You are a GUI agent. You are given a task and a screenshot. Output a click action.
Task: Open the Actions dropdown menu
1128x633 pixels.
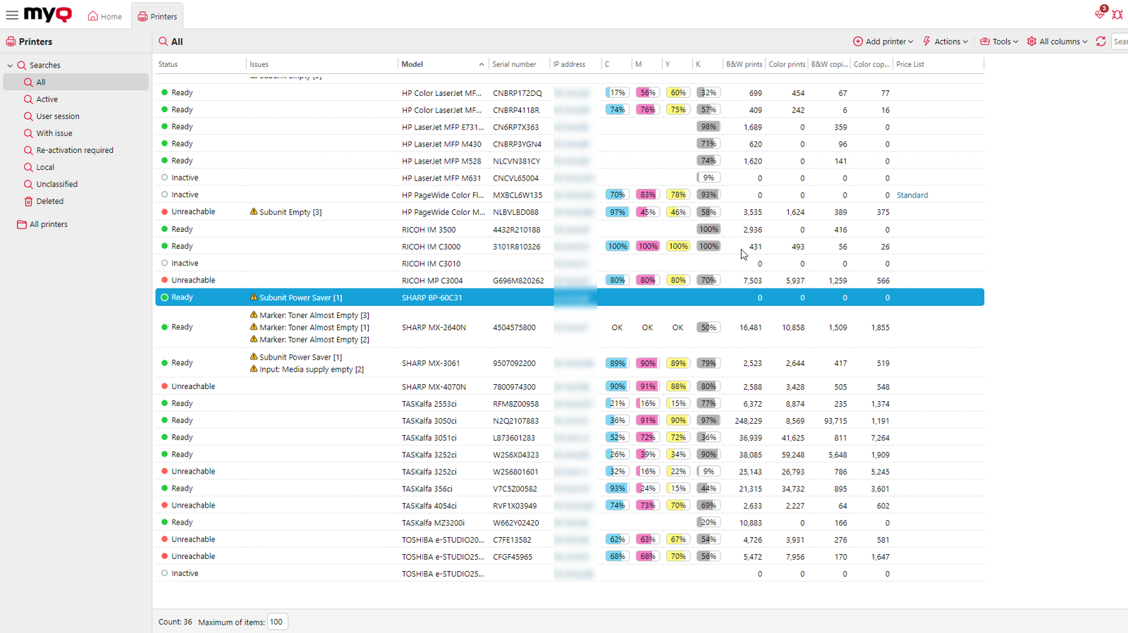tap(945, 42)
